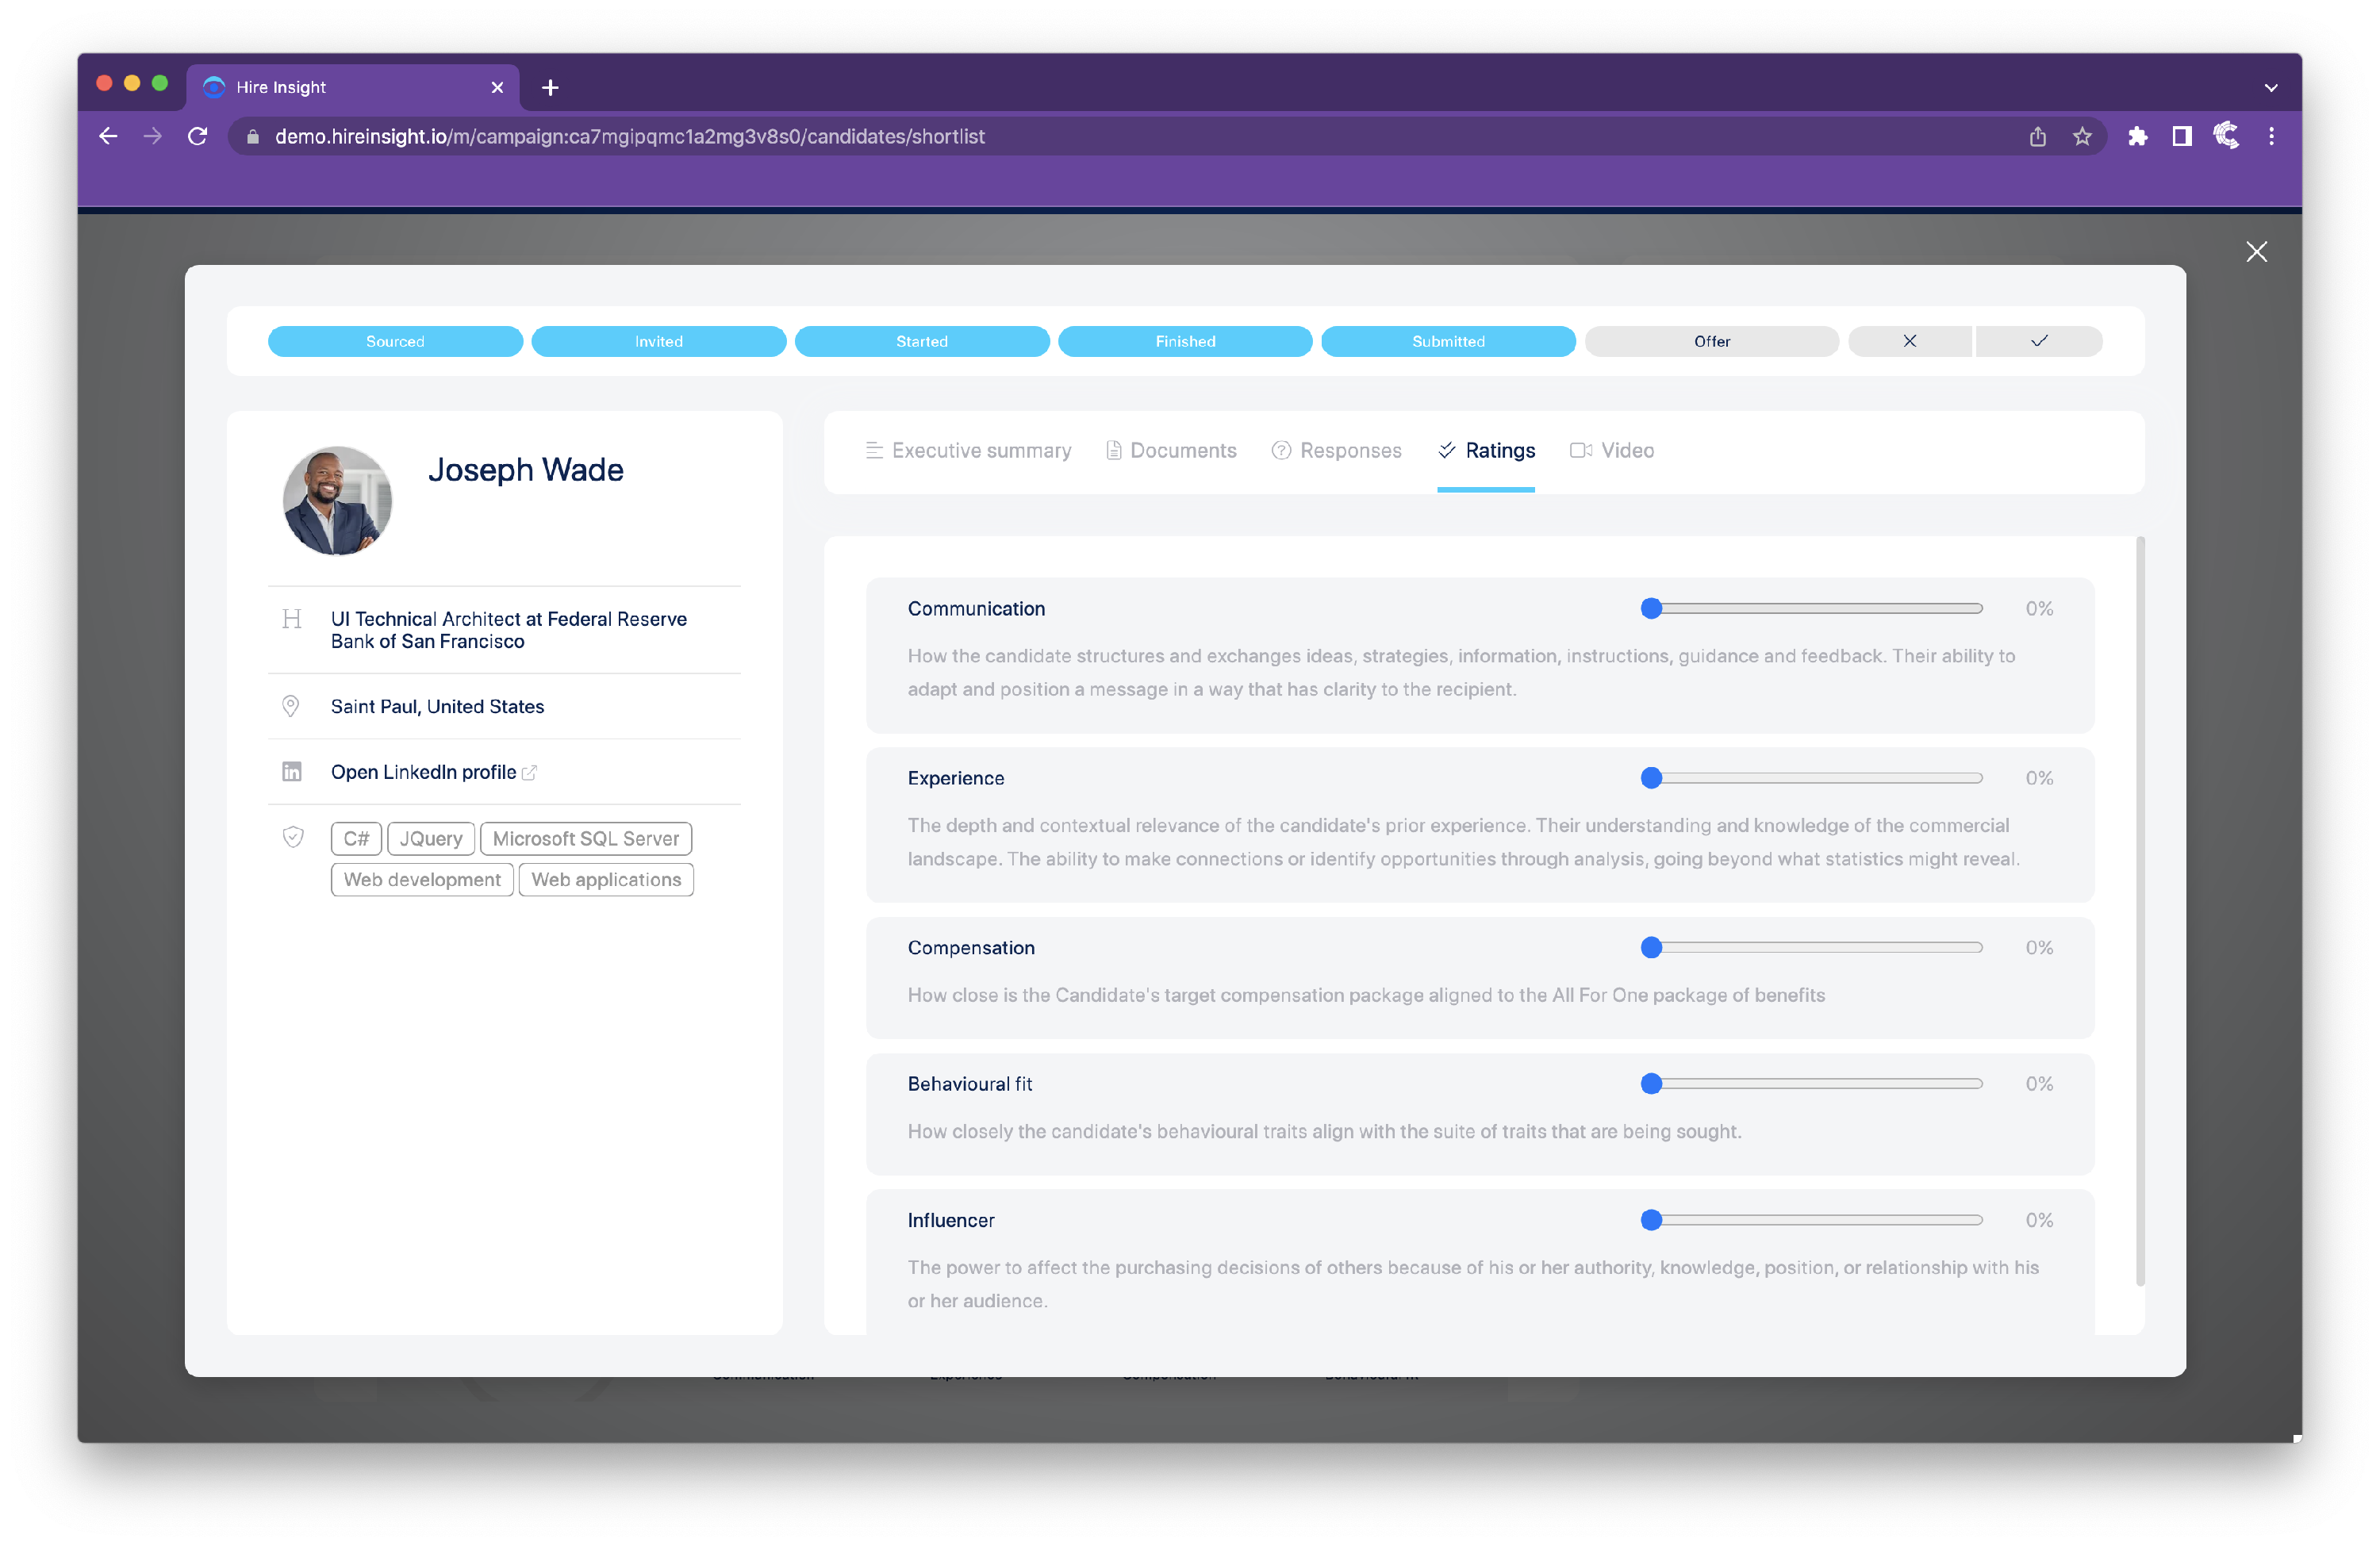Click the location pin icon beside Saint Paul
Image resolution: width=2380 pixels, height=1546 pixels.
[291, 706]
